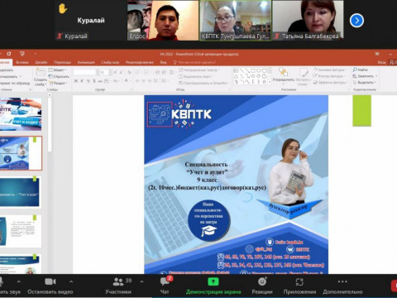Open the Reactions smiley icon

(x=262, y=281)
